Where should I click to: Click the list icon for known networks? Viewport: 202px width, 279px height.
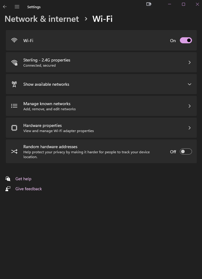[x=14, y=106]
